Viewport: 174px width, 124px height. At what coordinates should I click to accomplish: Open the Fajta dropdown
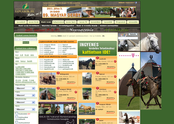coord(25,95)
